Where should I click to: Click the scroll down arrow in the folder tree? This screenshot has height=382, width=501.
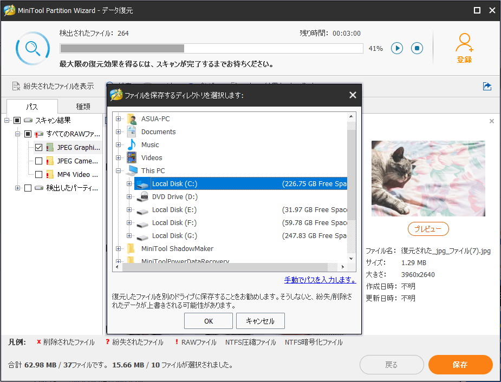351,259
